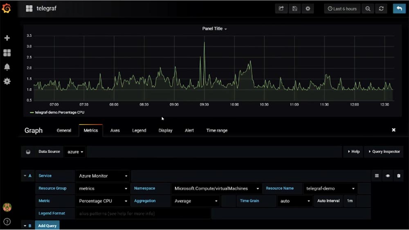Open the Dashboards icon in sidebar
Viewport: 409px width, 230px height.
pos(7,53)
